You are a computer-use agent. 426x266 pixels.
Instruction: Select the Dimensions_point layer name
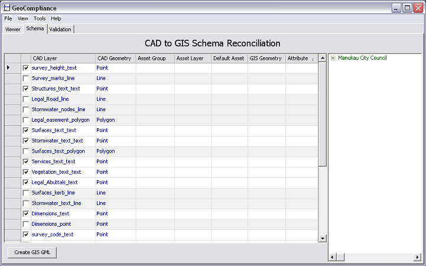tap(51, 224)
